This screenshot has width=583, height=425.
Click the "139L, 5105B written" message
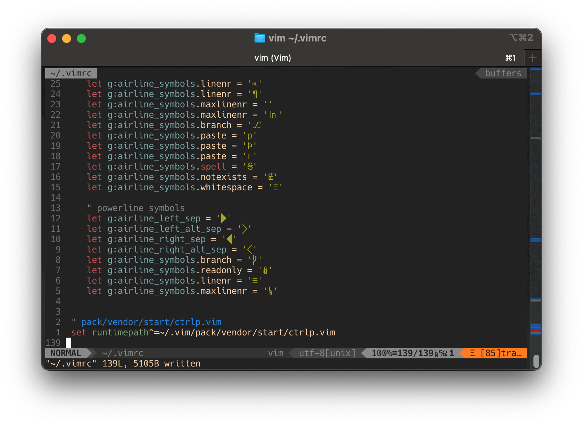click(151, 364)
